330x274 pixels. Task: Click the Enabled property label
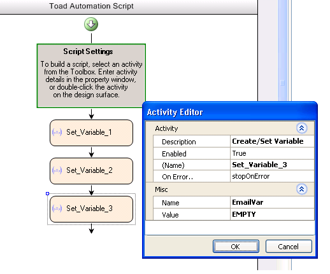(x=174, y=154)
